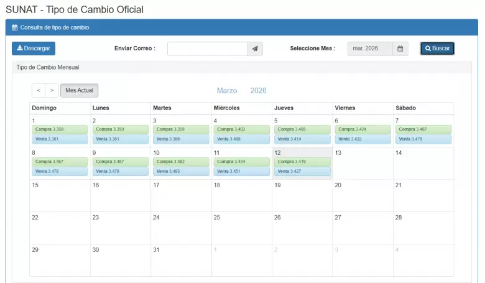Click the day 25 calendar cell
The height and width of the screenshot is (283, 485).
(x=241, y=228)
